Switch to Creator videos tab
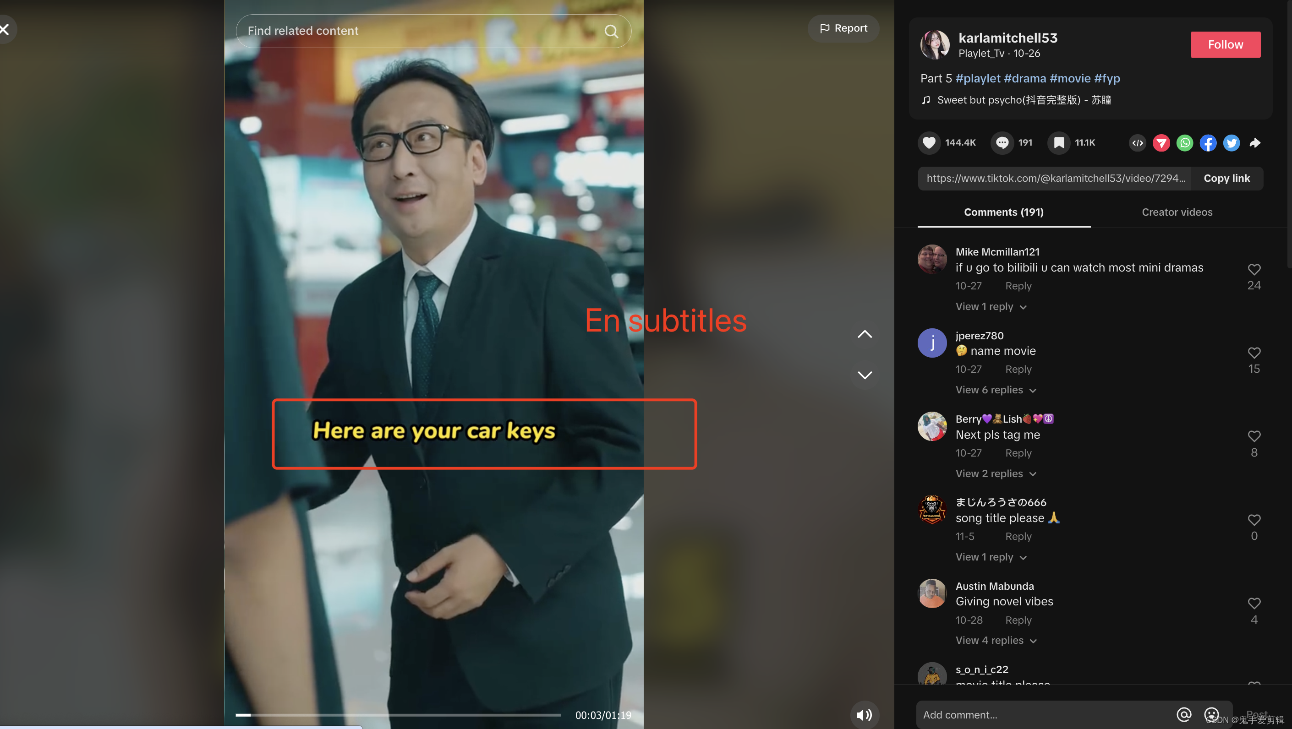 click(1177, 212)
